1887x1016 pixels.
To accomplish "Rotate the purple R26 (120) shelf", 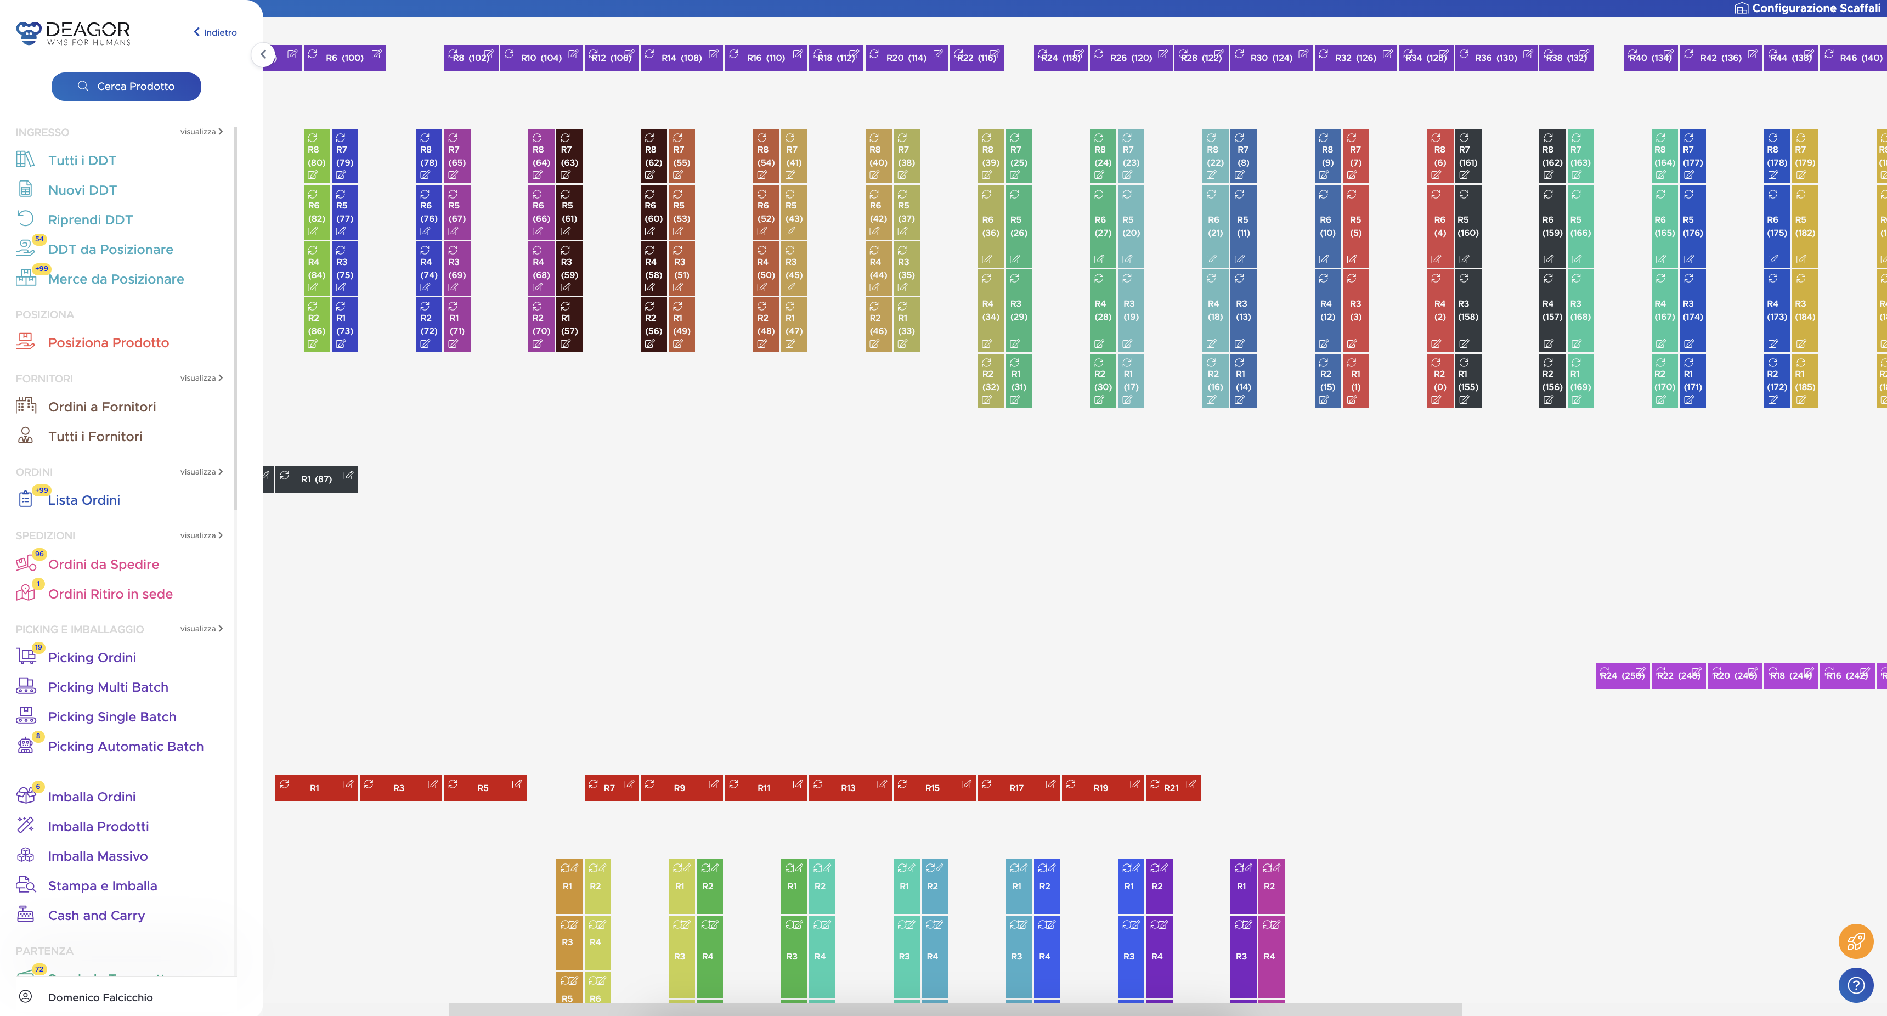I will 1098,54.
